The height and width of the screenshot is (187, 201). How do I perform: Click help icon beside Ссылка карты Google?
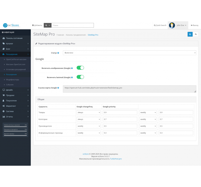(x=58, y=88)
